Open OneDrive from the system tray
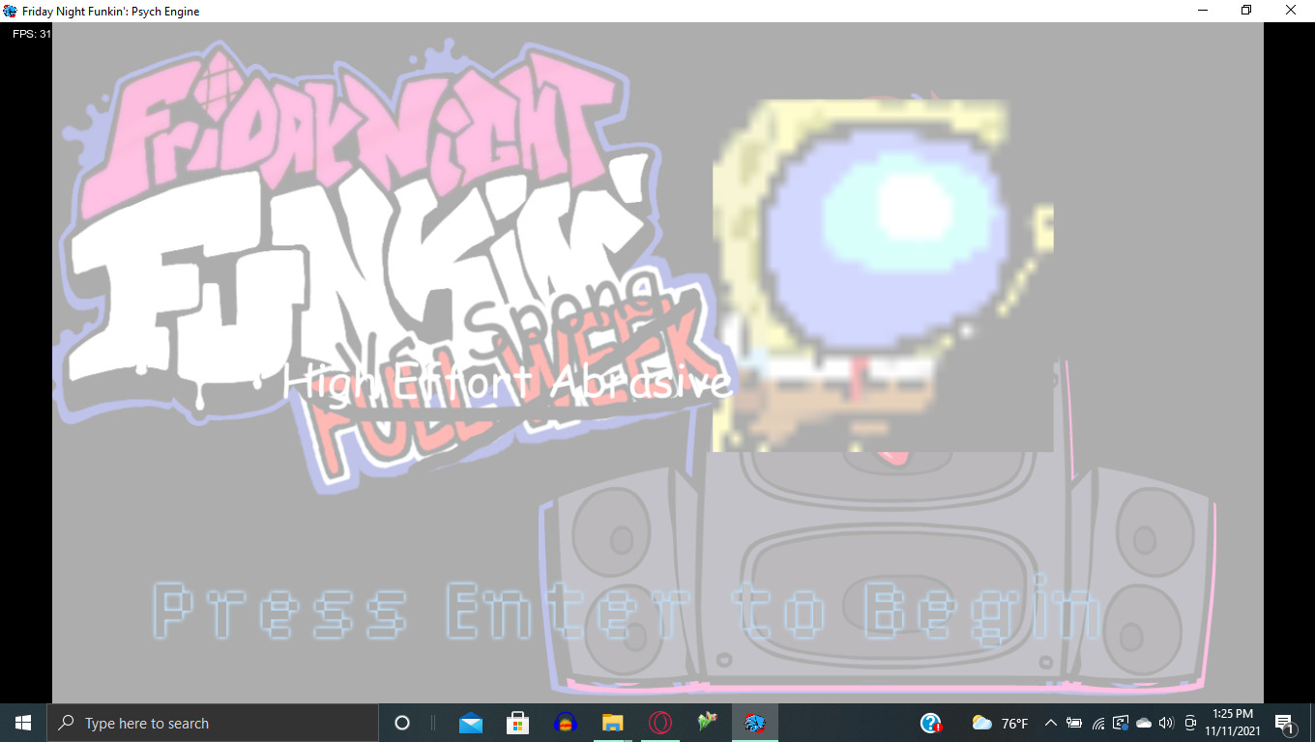Image resolution: width=1315 pixels, height=742 pixels. (1145, 723)
